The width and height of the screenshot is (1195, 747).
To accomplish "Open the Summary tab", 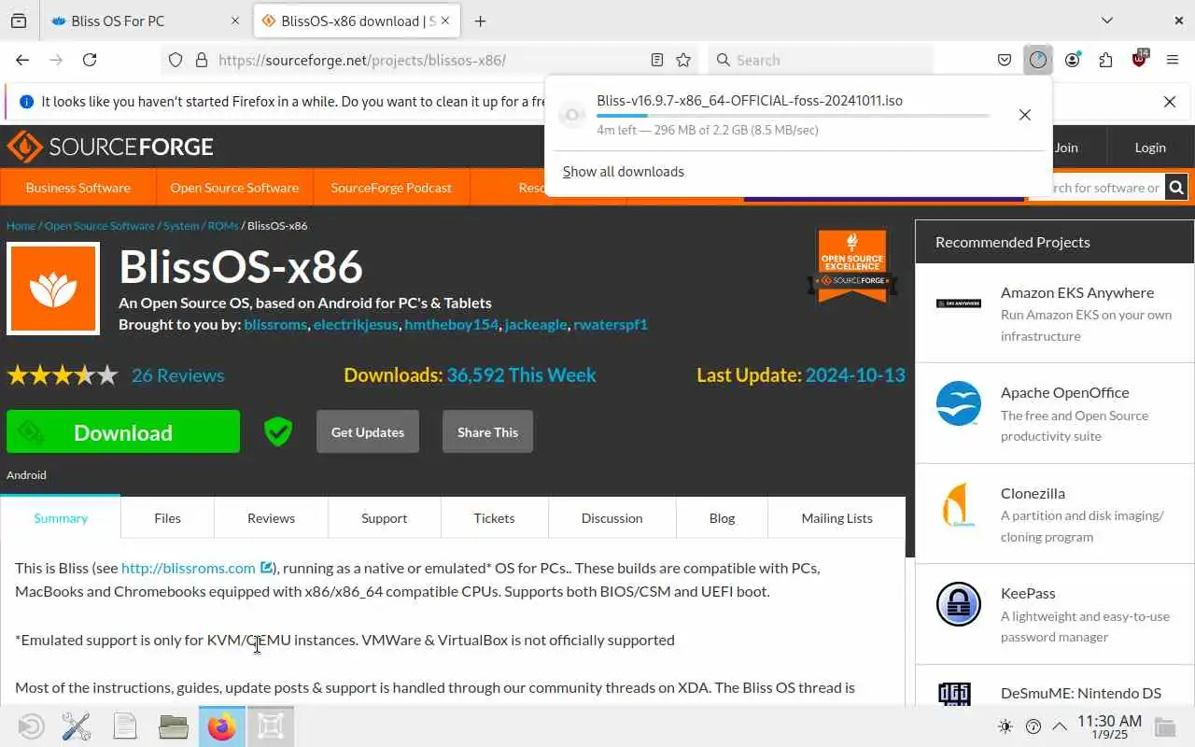I will [x=61, y=517].
